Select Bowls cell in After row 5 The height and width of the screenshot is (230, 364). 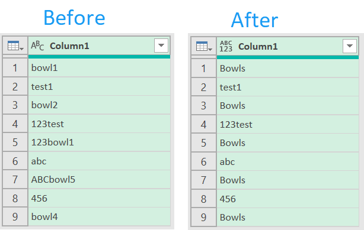point(288,143)
